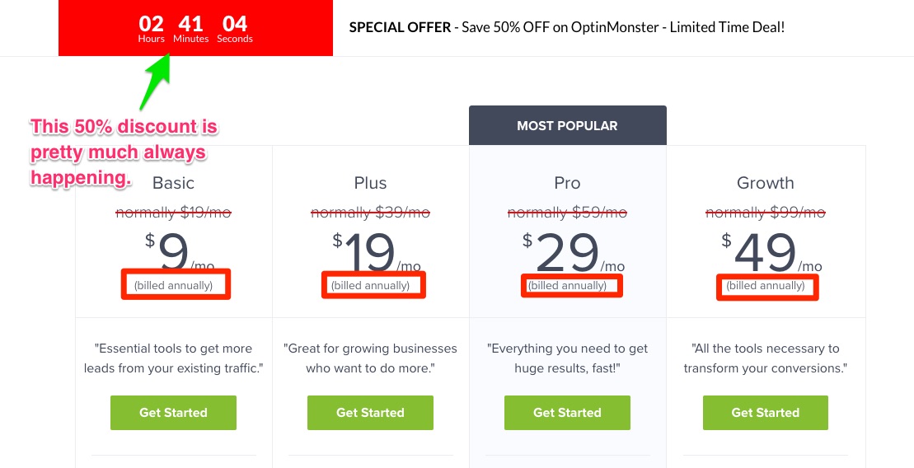Viewport: 914px width, 468px height.
Task: Click the $49/mo Growth price
Action: [x=771, y=252]
